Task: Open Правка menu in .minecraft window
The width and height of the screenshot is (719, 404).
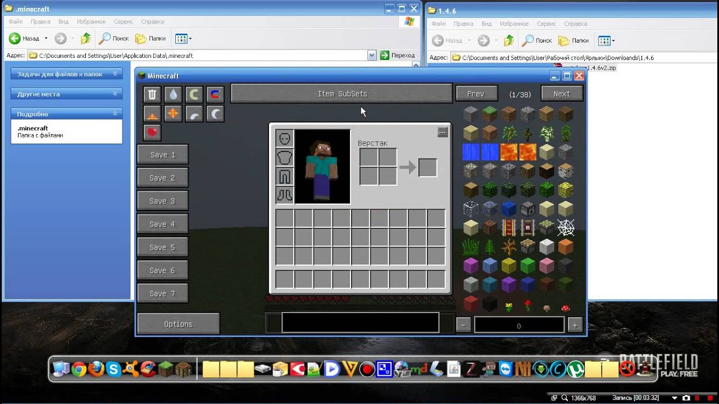Action: tap(40, 22)
